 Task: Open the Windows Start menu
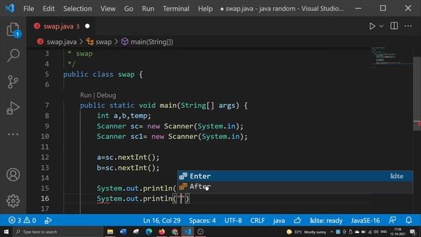pyautogui.click(x=6, y=232)
